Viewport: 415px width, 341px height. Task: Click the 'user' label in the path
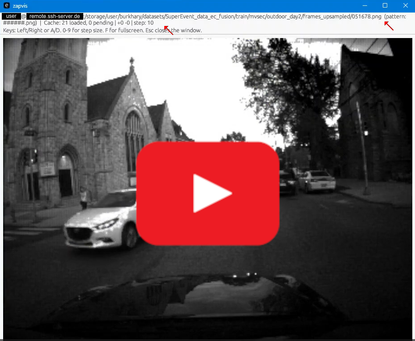point(11,17)
